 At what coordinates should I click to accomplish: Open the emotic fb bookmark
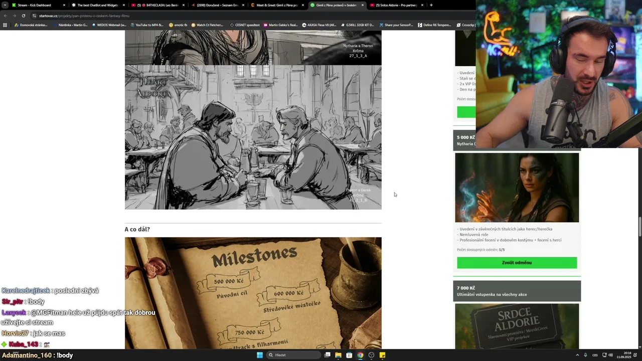pyautogui.click(x=178, y=25)
